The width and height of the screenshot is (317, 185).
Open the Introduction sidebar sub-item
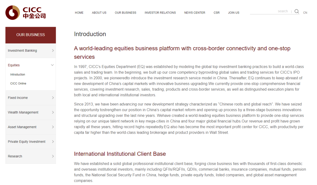click(x=18, y=74)
